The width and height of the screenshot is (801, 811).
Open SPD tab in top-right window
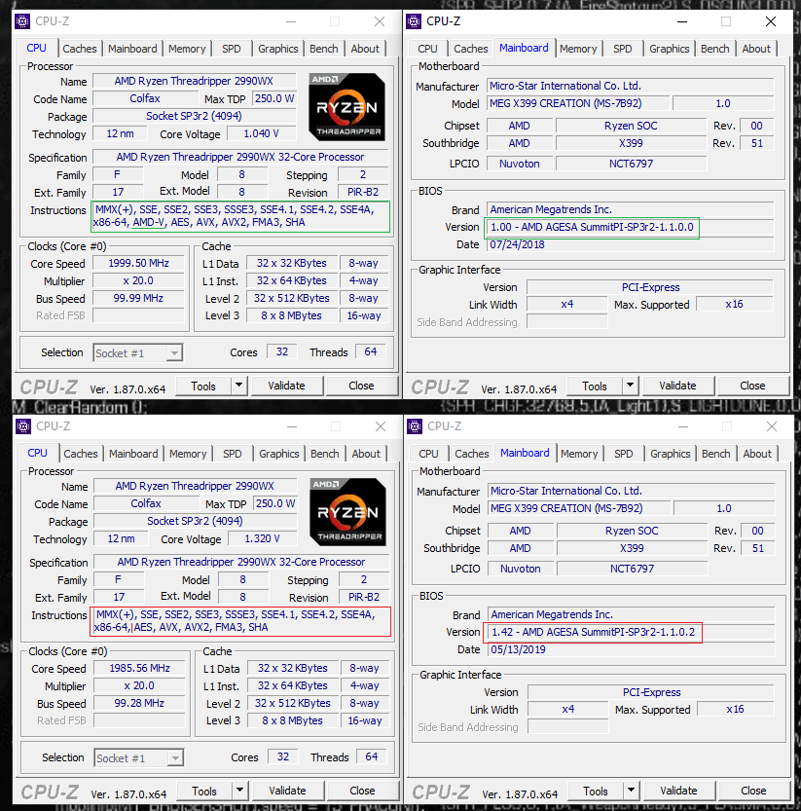623,49
